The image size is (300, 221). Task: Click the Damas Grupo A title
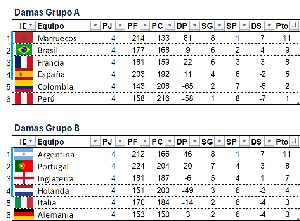47,12
